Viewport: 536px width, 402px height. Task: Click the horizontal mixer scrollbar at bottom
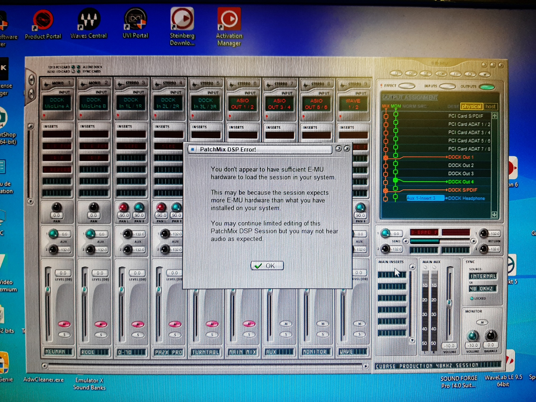pyautogui.click(x=205, y=366)
